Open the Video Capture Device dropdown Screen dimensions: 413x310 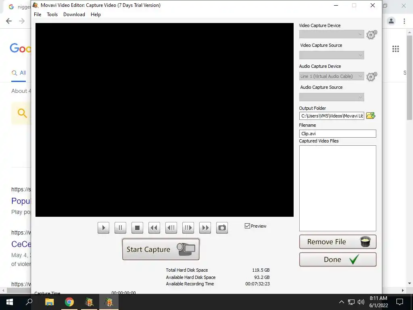(x=332, y=34)
